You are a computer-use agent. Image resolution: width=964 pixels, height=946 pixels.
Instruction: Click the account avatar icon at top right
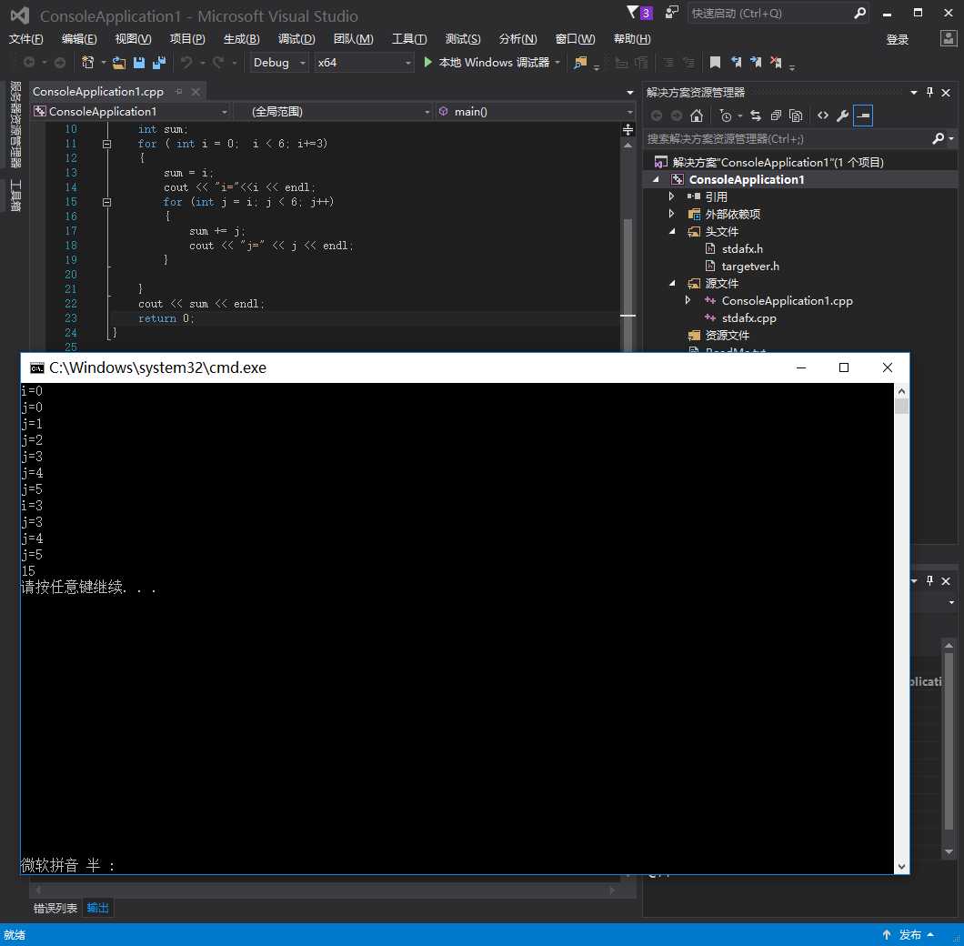tap(949, 39)
